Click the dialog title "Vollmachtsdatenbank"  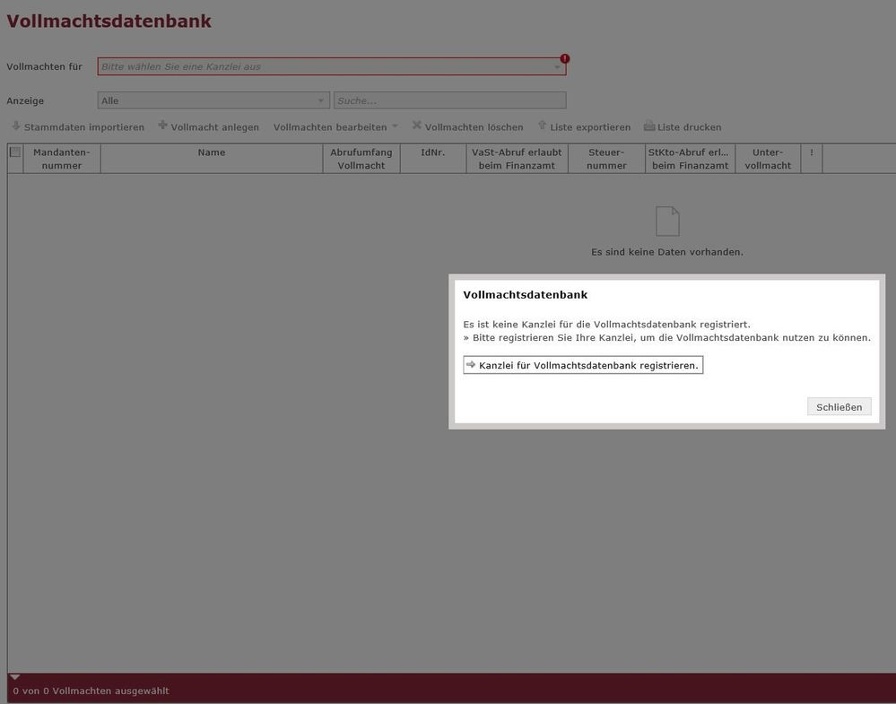coord(526,295)
